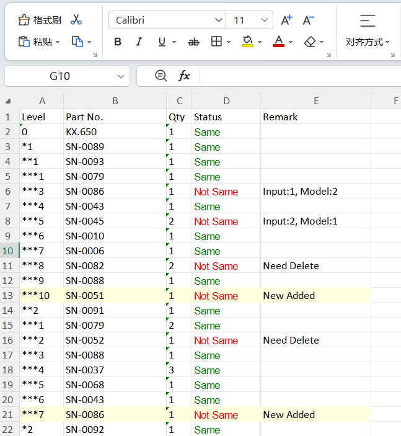Toggle Italic formatting
401x436 pixels.
pos(139,42)
